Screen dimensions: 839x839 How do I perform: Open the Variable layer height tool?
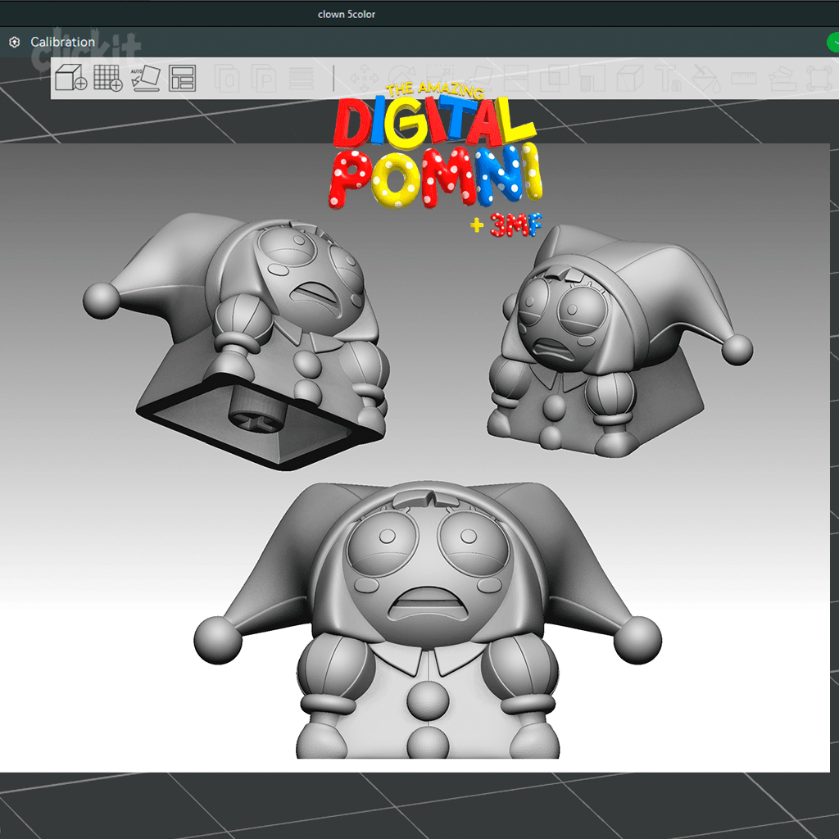pyautogui.click(x=302, y=79)
